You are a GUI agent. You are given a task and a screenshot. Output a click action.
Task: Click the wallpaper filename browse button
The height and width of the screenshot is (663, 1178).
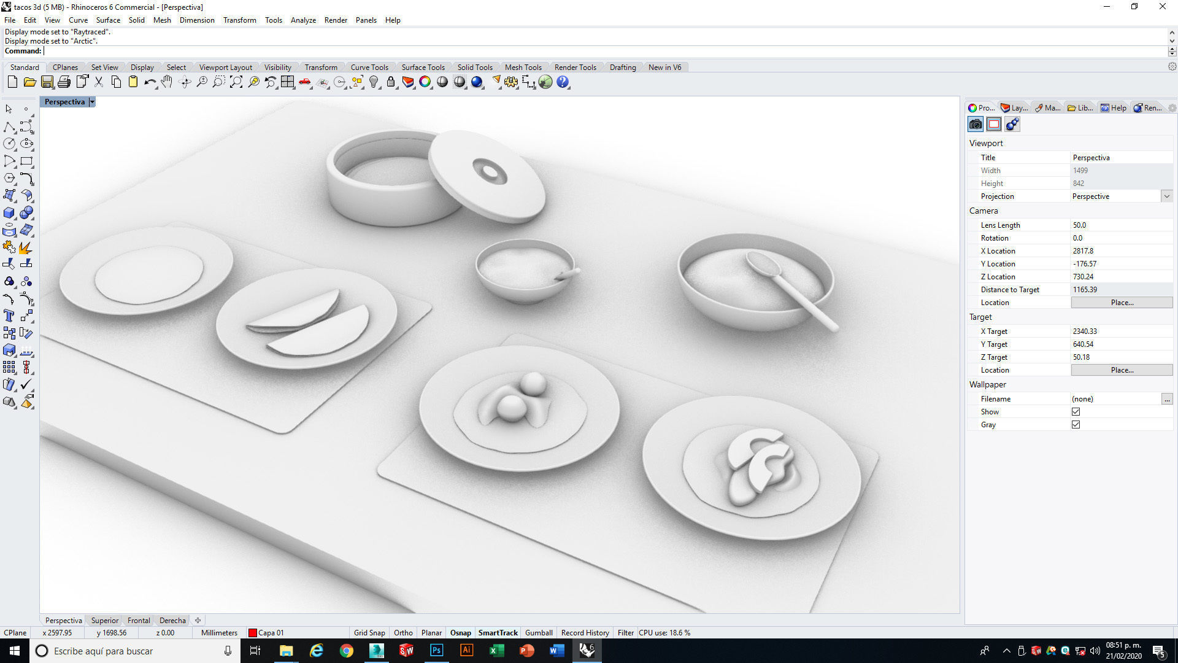click(1166, 399)
